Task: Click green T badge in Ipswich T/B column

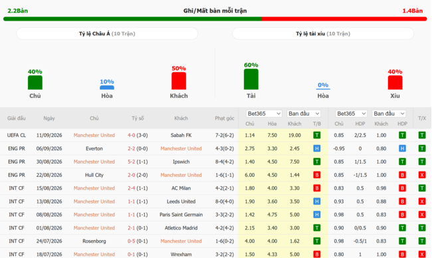Action: [x=317, y=162]
